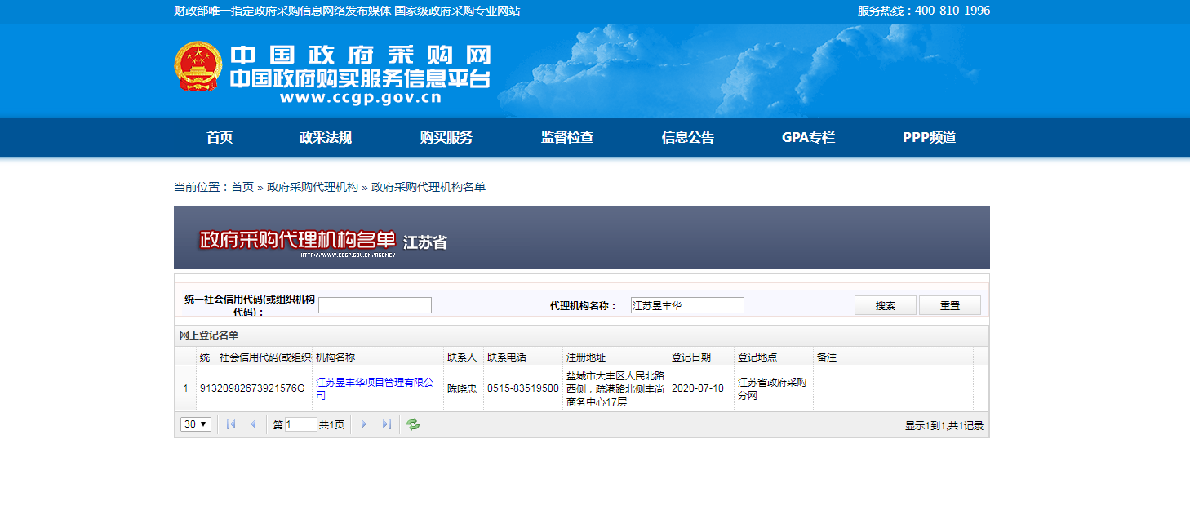Follow breadcrumb link 政府采购代理机构
The width and height of the screenshot is (1190, 506).
(x=313, y=187)
